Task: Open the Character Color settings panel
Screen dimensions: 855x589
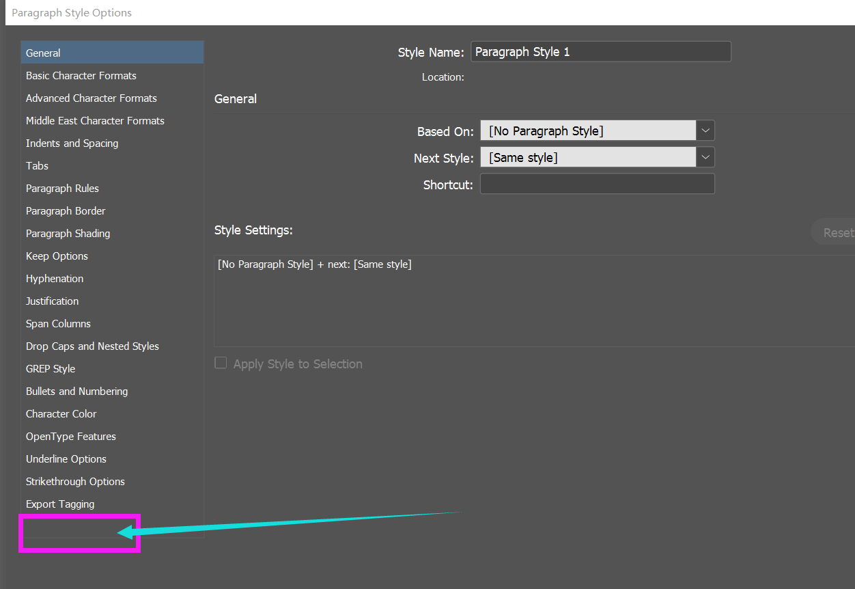Action: (x=61, y=413)
